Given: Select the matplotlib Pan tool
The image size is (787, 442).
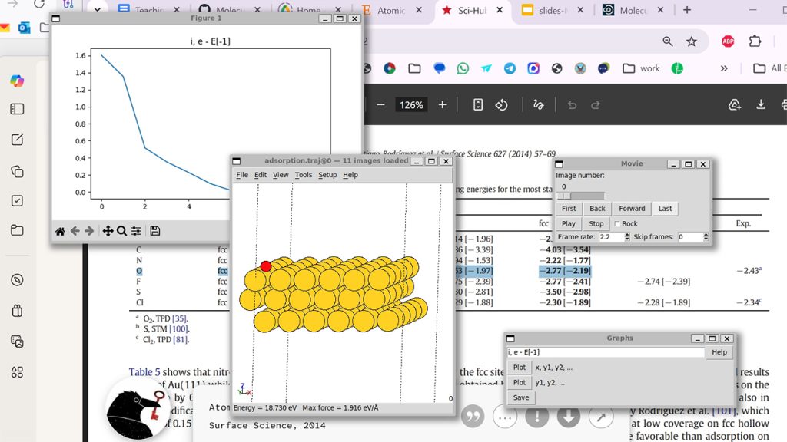Looking at the screenshot, I should [108, 231].
